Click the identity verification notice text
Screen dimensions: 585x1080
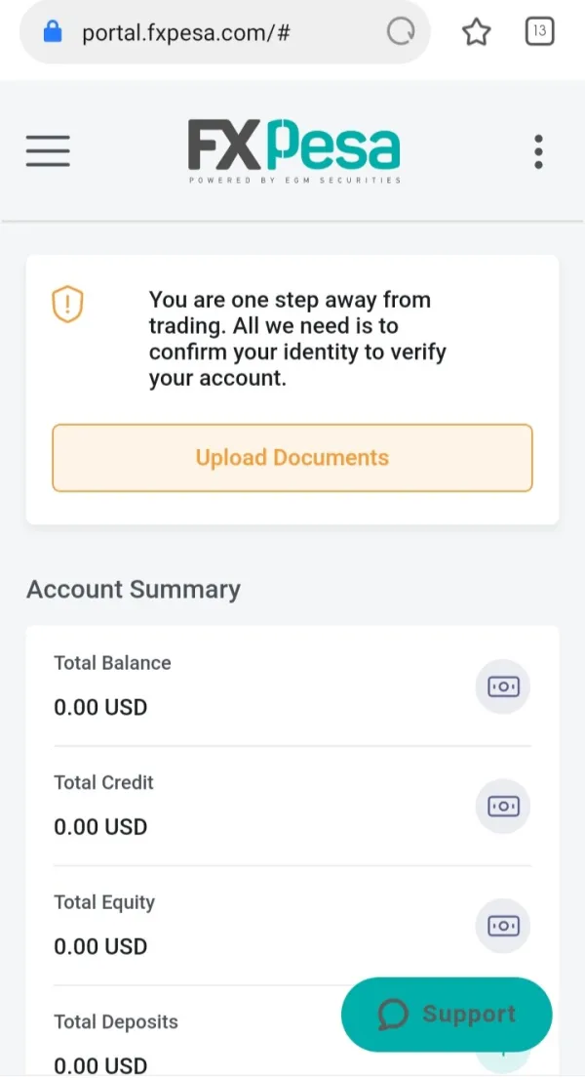tap(296, 339)
